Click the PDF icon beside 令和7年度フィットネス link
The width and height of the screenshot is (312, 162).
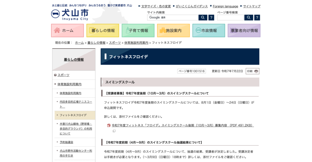click(109, 125)
